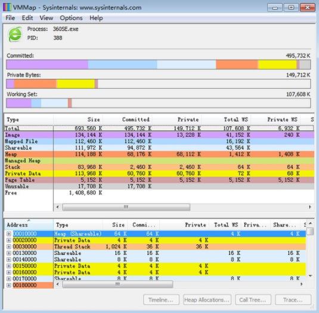Sort details by Address column header
Viewport: 319px width, 313px height.
[29, 225]
